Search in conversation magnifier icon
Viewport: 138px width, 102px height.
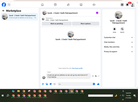[x=122, y=29]
